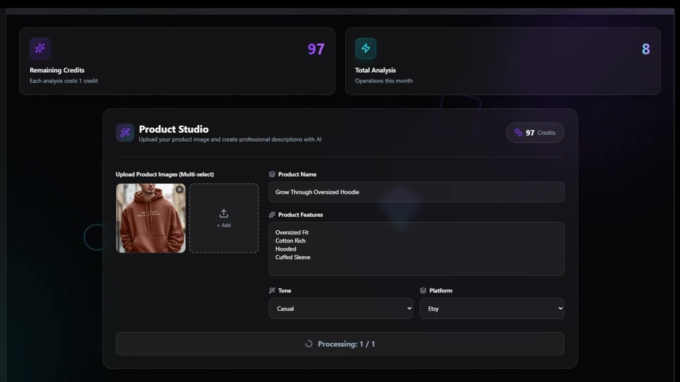This screenshot has height=382, width=680.
Task: Click the + Add label in the upload box
Action: tap(224, 225)
